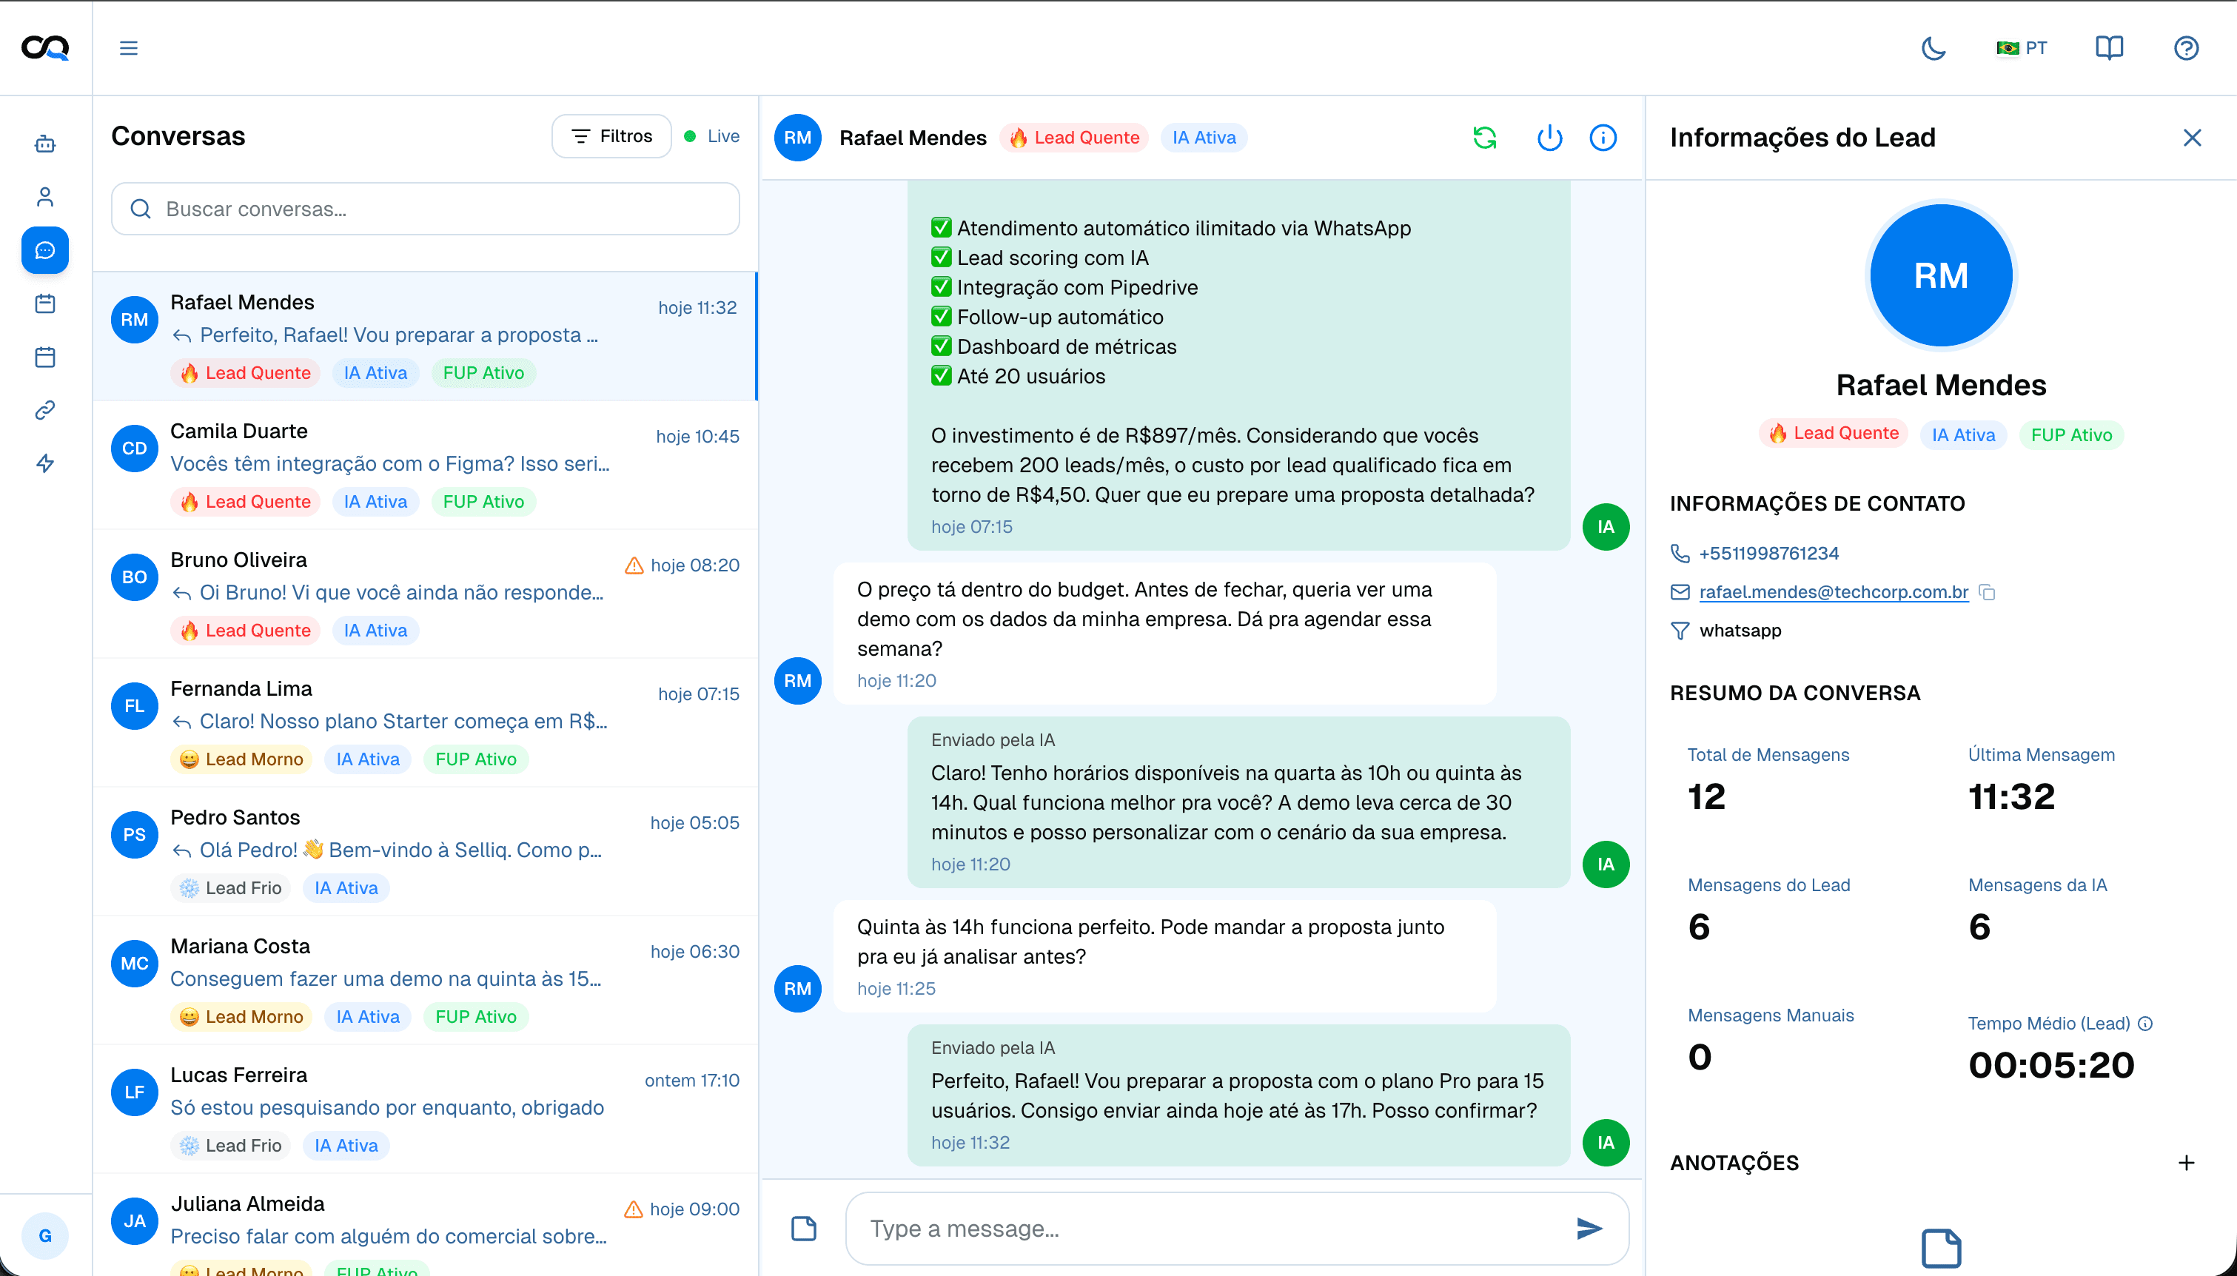This screenshot has height=1276, width=2237.
Task: Open the calendar section in the sidebar
Action: point(44,303)
